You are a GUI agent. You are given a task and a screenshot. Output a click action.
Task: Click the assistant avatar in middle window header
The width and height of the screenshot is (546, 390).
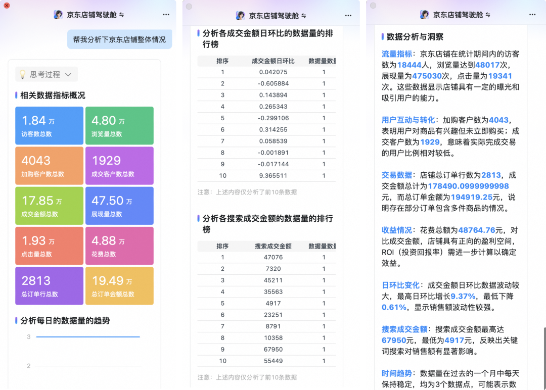click(x=240, y=15)
